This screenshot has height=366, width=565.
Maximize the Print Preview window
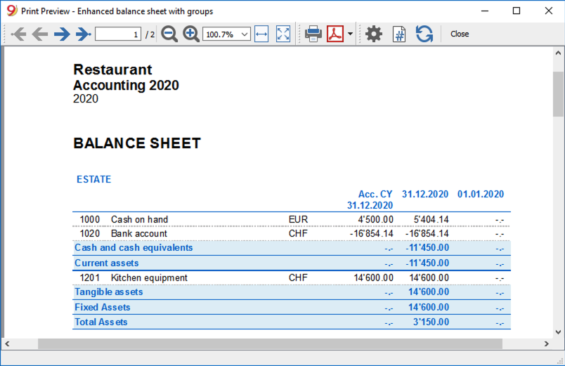point(517,11)
